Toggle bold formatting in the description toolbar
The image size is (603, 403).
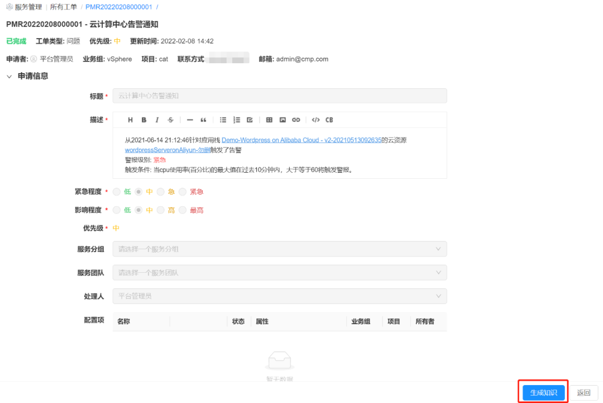144,120
